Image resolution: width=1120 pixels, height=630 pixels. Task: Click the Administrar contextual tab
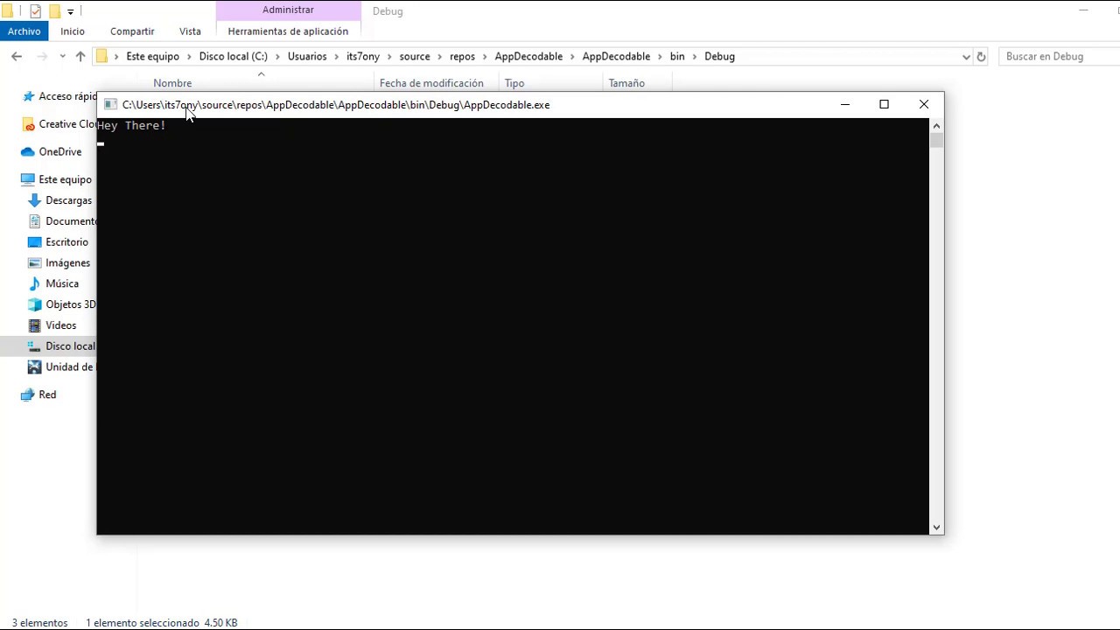(x=288, y=10)
